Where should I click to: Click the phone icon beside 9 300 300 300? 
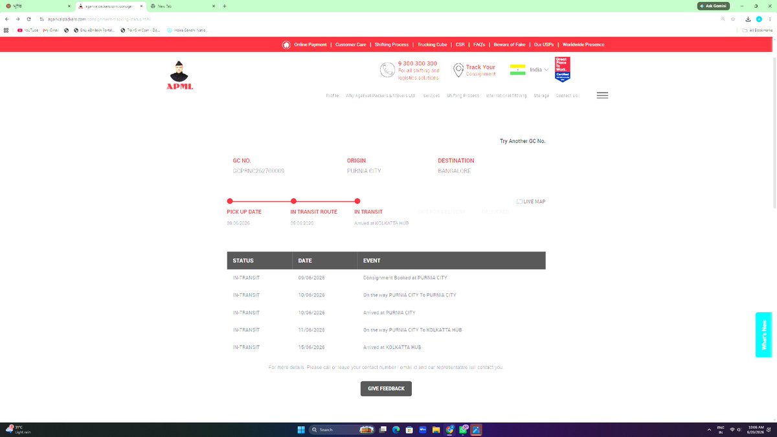[387, 70]
